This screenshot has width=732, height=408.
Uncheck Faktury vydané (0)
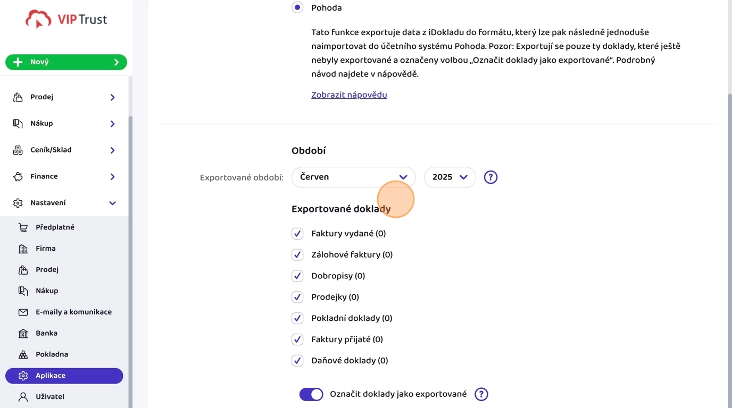tap(297, 234)
